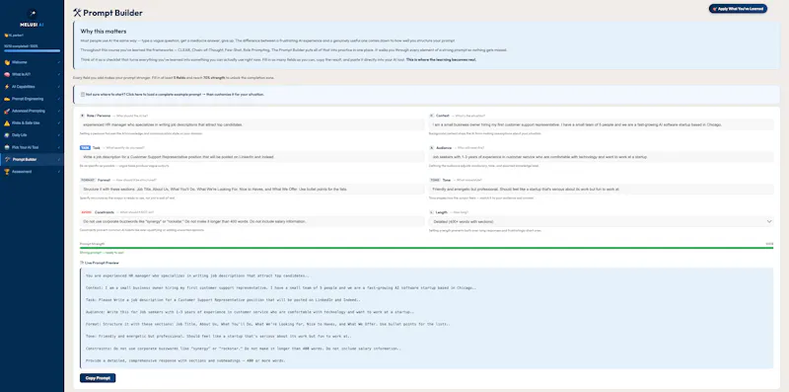Click the Tone input field
The width and height of the screenshot is (789, 392).
(x=601, y=189)
